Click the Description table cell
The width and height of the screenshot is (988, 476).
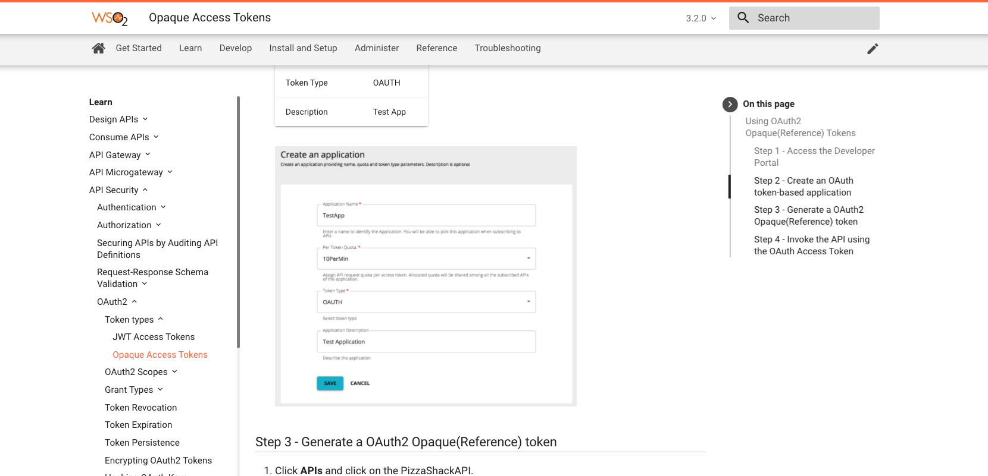coord(307,112)
